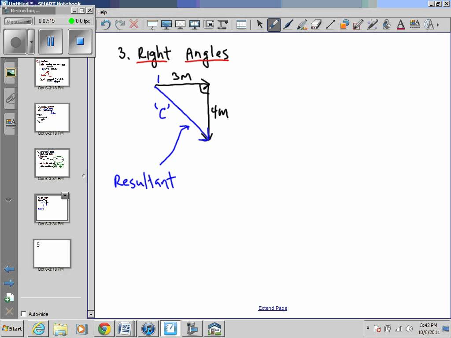This screenshot has width=451, height=338.
Task: Enable the Auto-hide checkbox
Action: coord(23,314)
